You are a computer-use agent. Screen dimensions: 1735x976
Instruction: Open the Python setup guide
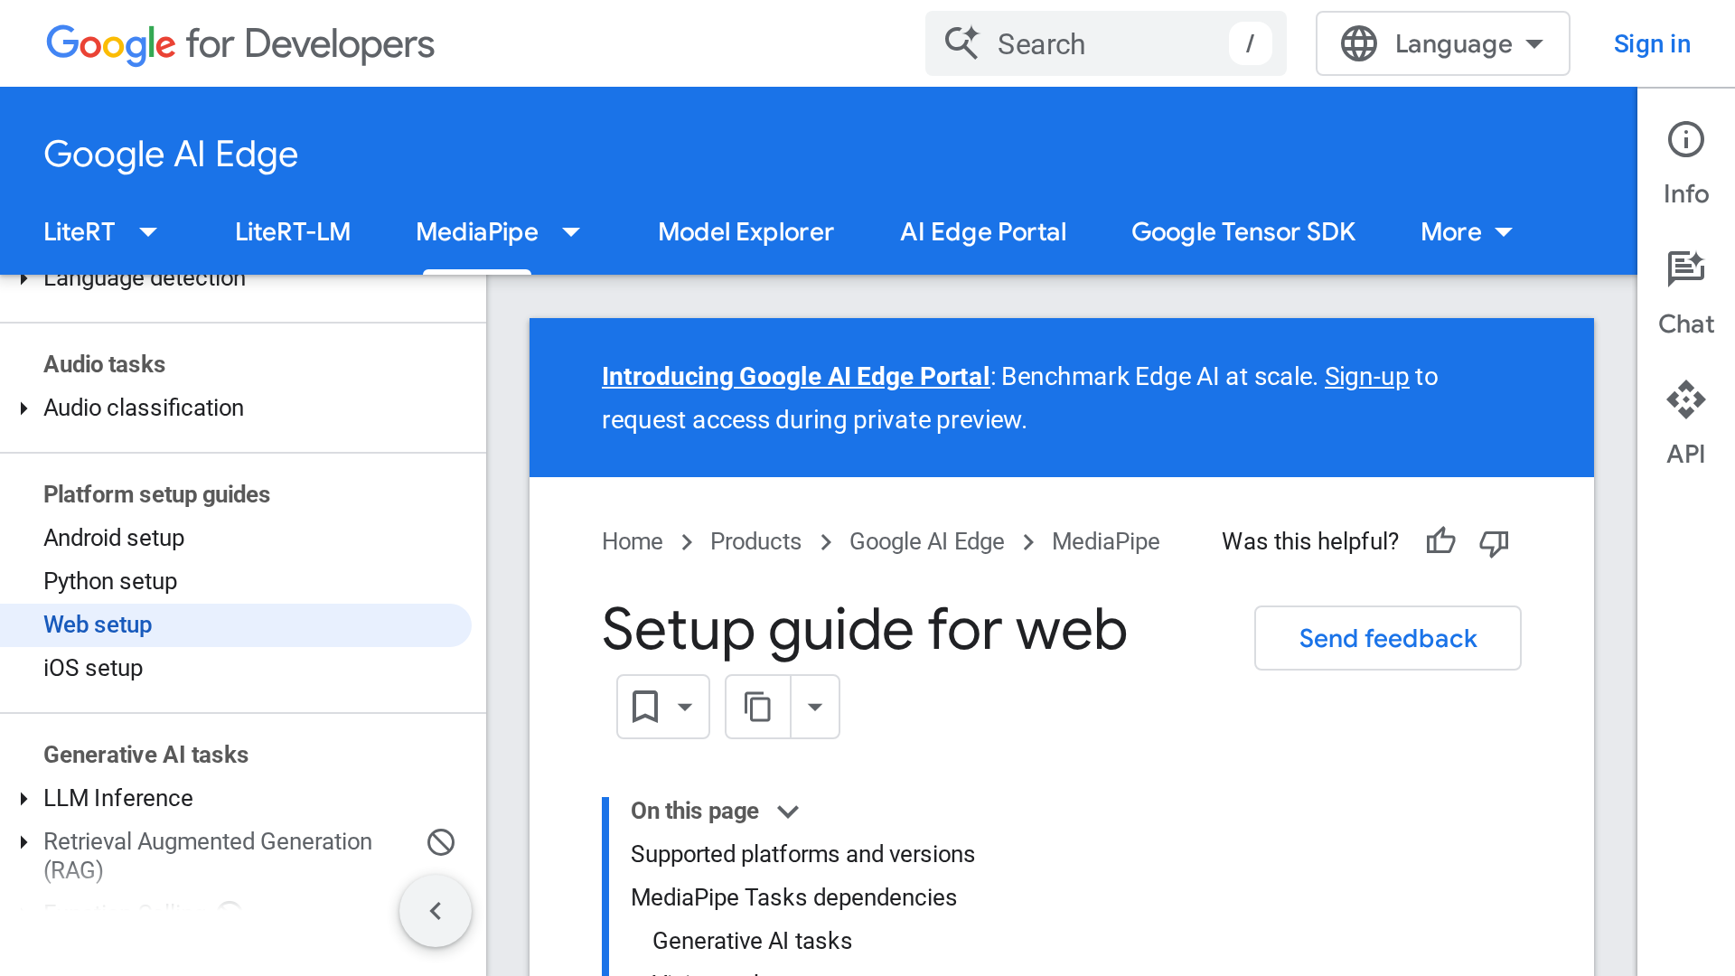click(x=110, y=581)
